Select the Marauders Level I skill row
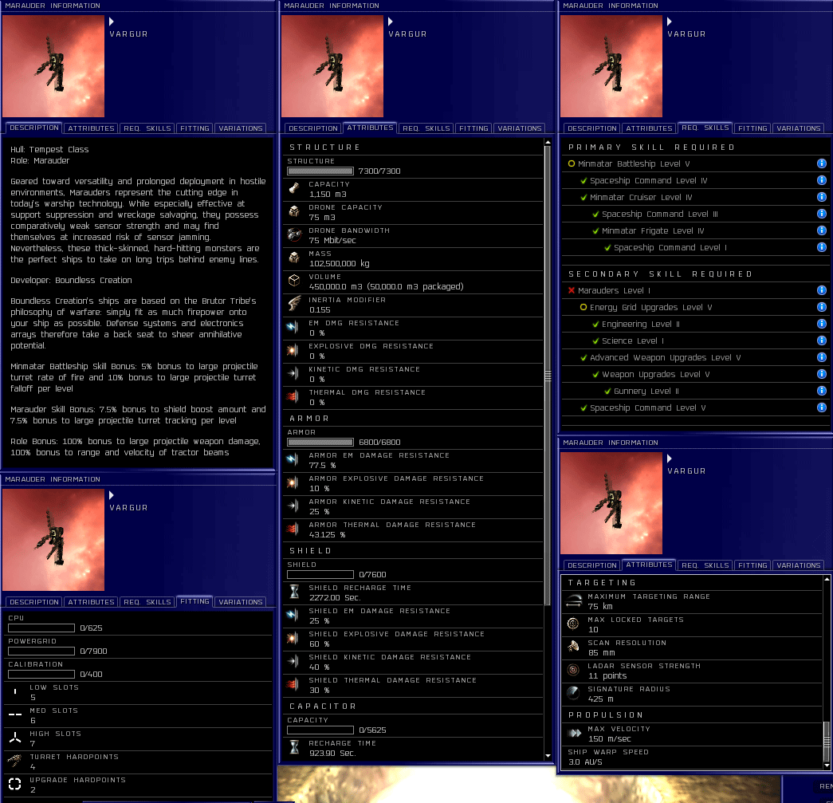The width and height of the screenshot is (833, 803). (x=696, y=290)
